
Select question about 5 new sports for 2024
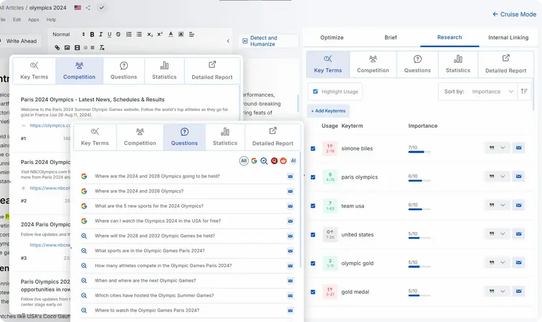(149, 206)
